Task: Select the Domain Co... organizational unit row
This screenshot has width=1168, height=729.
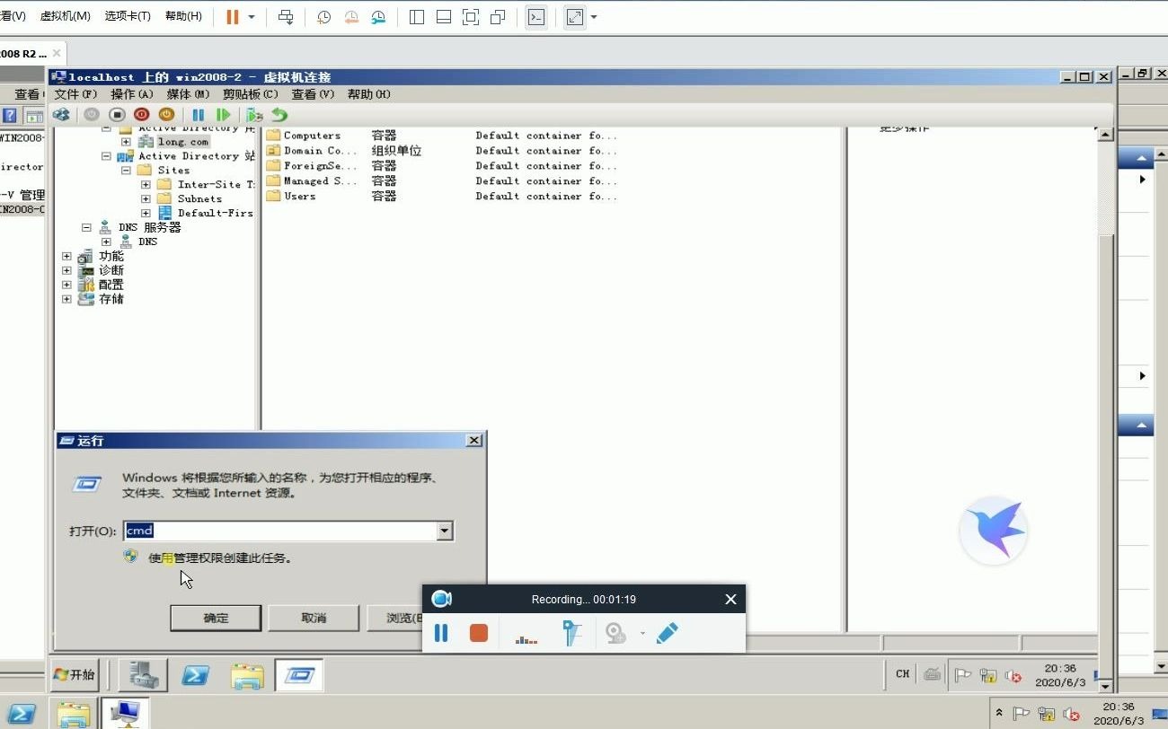Action: (x=441, y=151)
